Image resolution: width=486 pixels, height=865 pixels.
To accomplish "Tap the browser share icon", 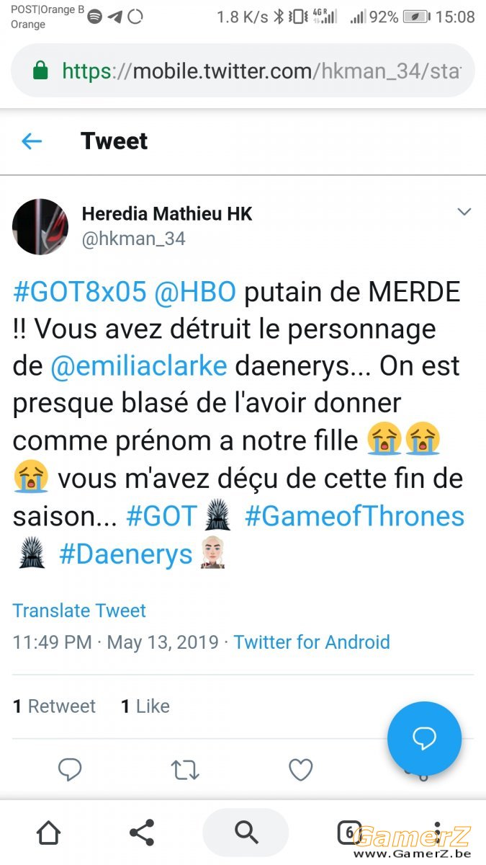I will pyautogui.click(x=141, y=833).
